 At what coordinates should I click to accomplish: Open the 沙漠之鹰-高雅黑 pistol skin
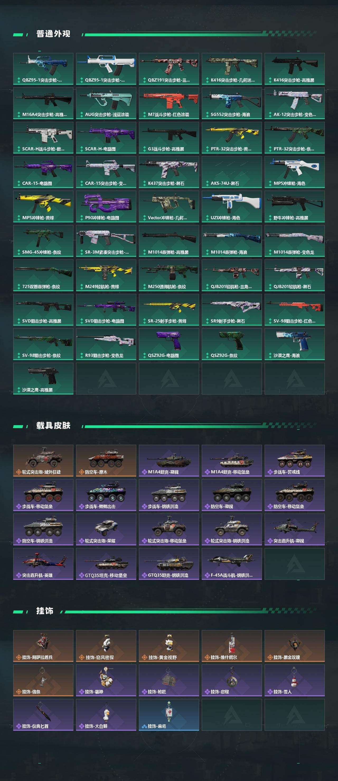coord(43,378)
